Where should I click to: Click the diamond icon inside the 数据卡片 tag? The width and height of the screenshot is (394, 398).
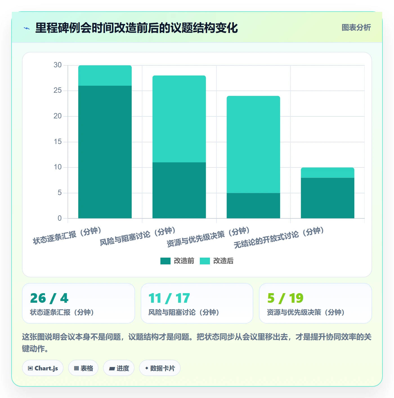147,368
